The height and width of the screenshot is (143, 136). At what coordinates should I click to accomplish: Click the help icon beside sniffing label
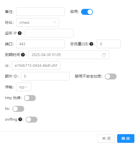[x=20, y=119]
